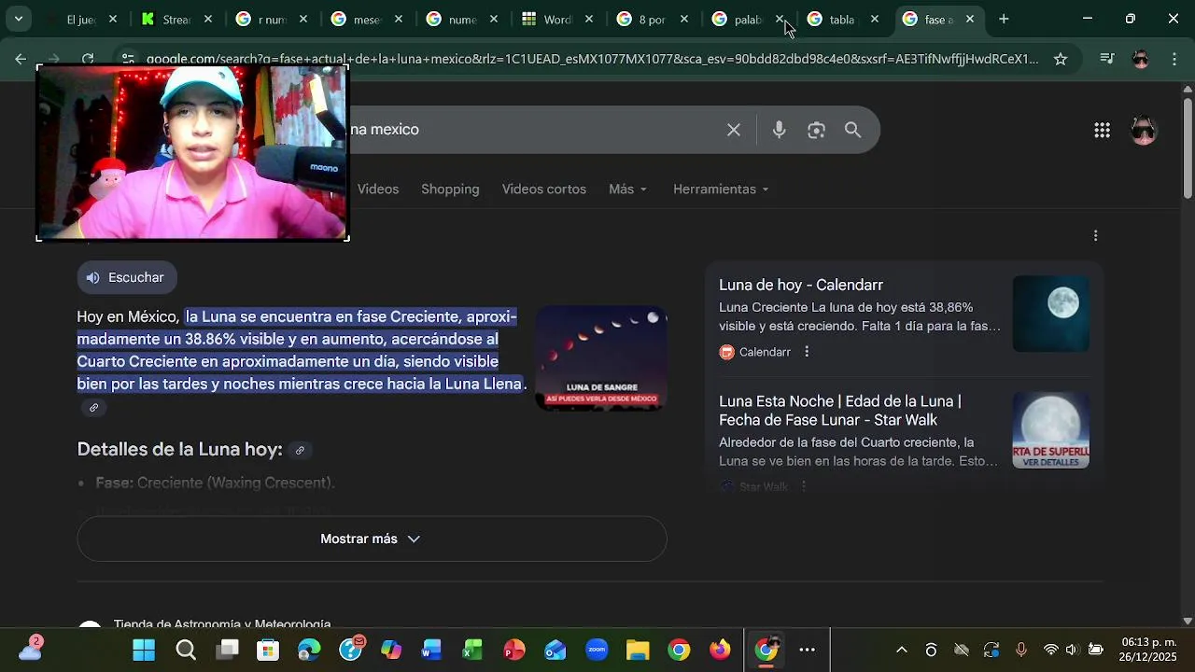Open Windows taskbar search
The height and width of the screenshot is (672, 1195).
186,650
